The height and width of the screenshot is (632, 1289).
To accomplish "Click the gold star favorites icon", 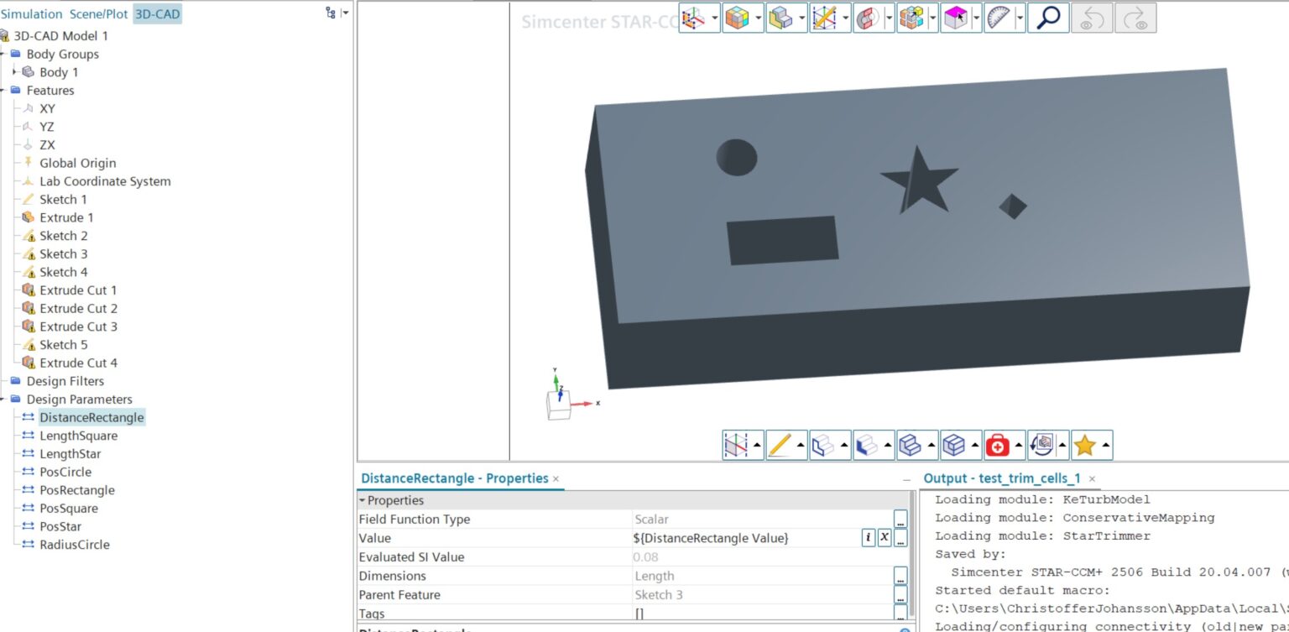I will (1085, 445).
